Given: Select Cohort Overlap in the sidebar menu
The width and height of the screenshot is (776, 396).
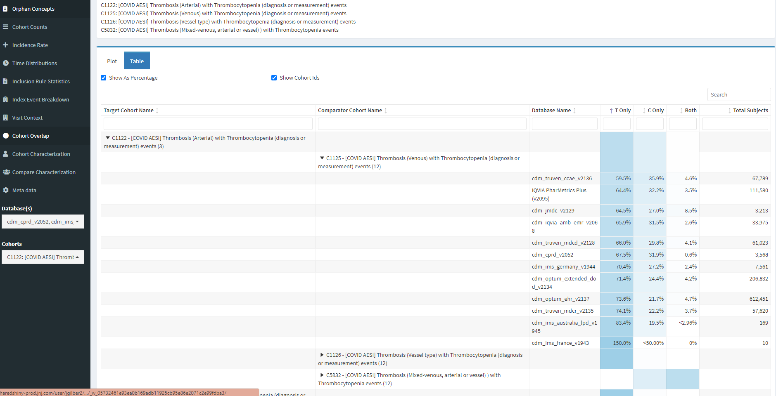Looking at the screenshot, I should point(31,136).
